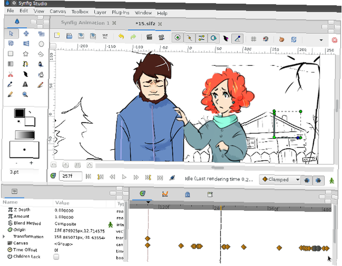The height and width of the screenshot is (266, 342).
Task: Toggle the grid display
Action: [253, 39]
